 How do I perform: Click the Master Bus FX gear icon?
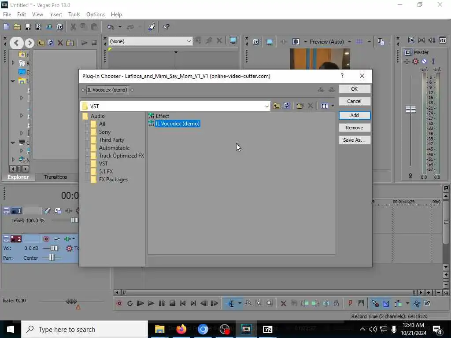point(415,61)
